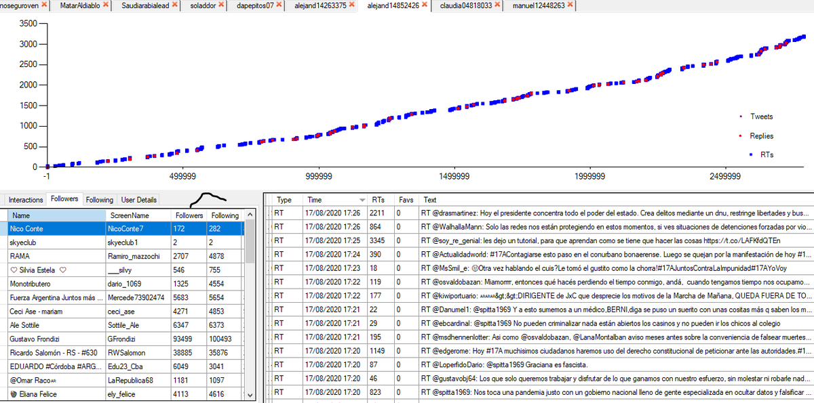
Task: Switch to the alejand14263375 tab
Action: (320, 5)
